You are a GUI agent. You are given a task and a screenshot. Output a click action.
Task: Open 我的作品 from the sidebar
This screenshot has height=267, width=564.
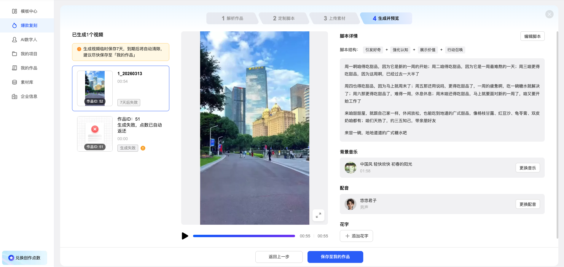(x=28, y=68)
